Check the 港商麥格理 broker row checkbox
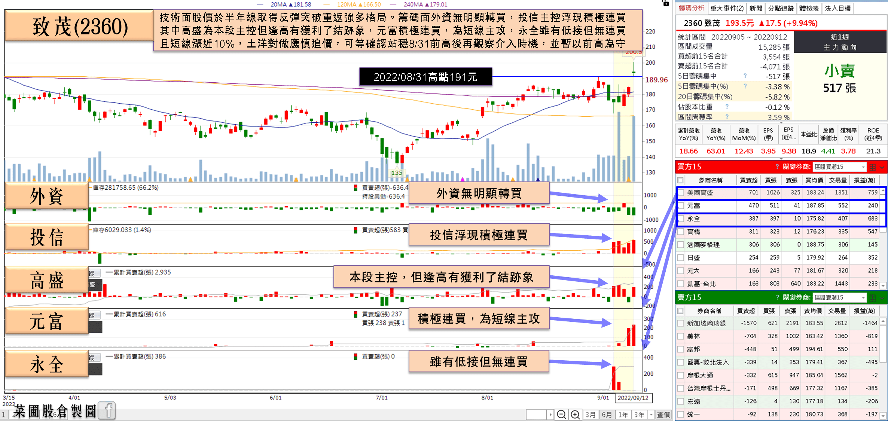 click(681, 245)
